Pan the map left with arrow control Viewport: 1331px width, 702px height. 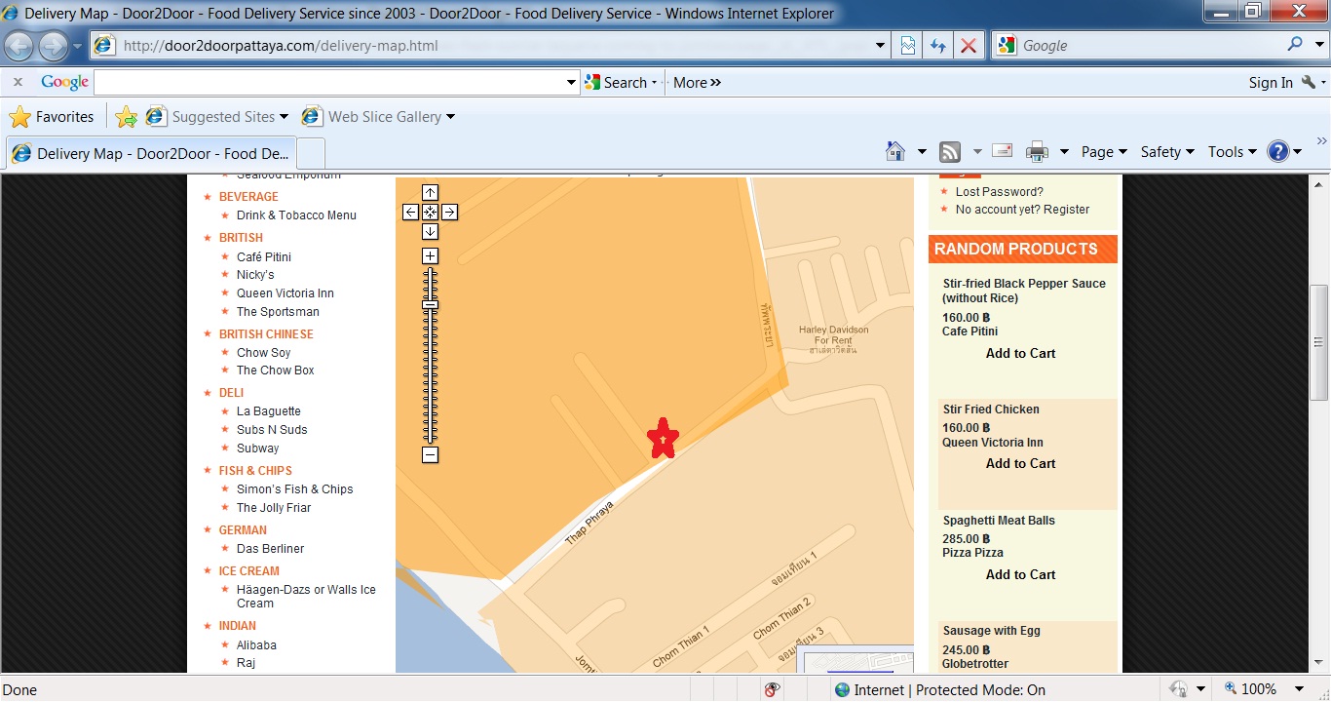pos(410,212)
